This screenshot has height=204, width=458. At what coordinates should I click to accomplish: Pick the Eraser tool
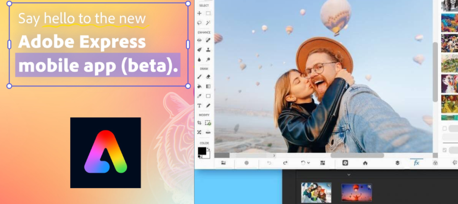[208, 77]
